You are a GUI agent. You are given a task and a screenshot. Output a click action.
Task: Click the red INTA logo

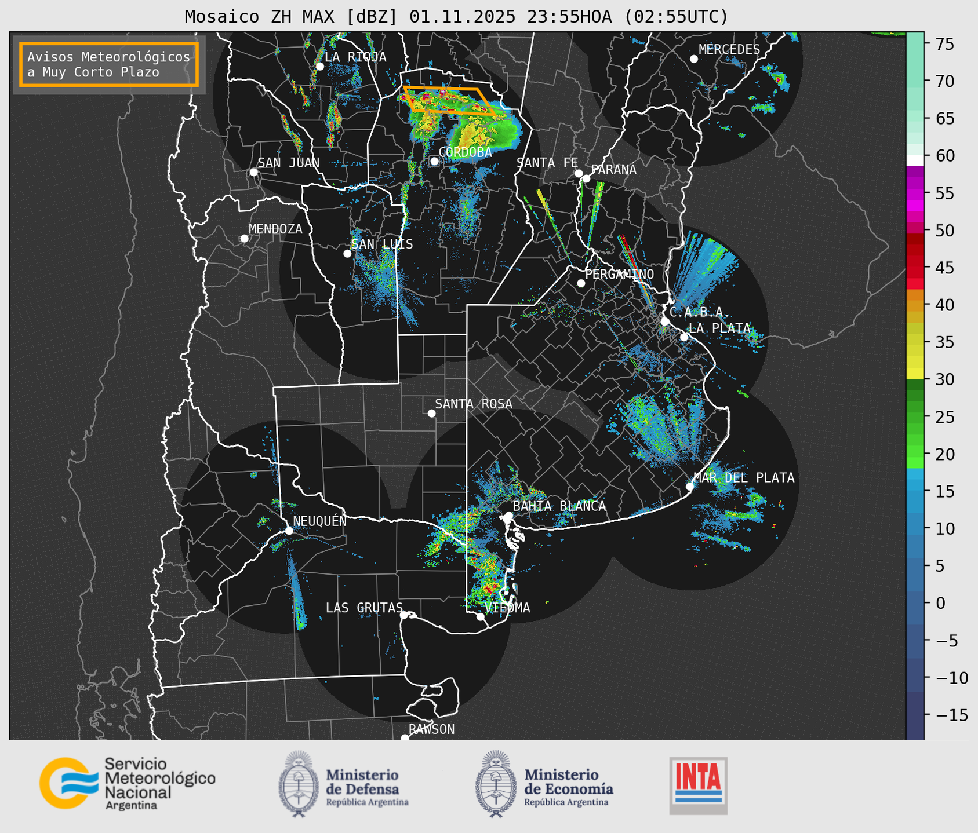(x=698, y=785)
